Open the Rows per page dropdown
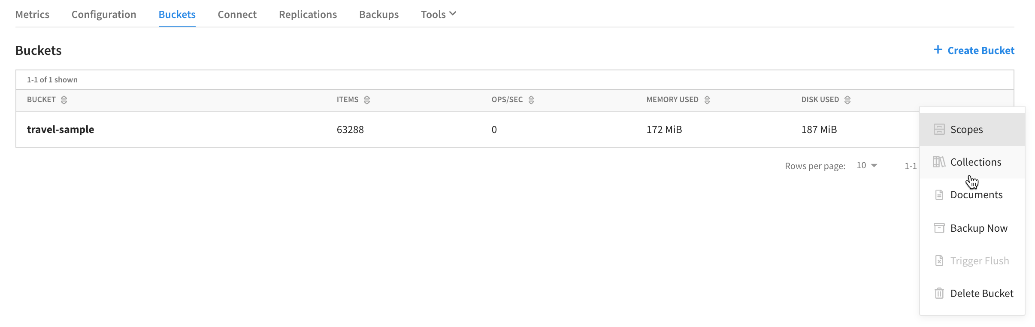 click(x=867, y=165)
